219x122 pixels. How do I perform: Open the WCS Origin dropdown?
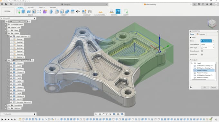tap(207, 48)
